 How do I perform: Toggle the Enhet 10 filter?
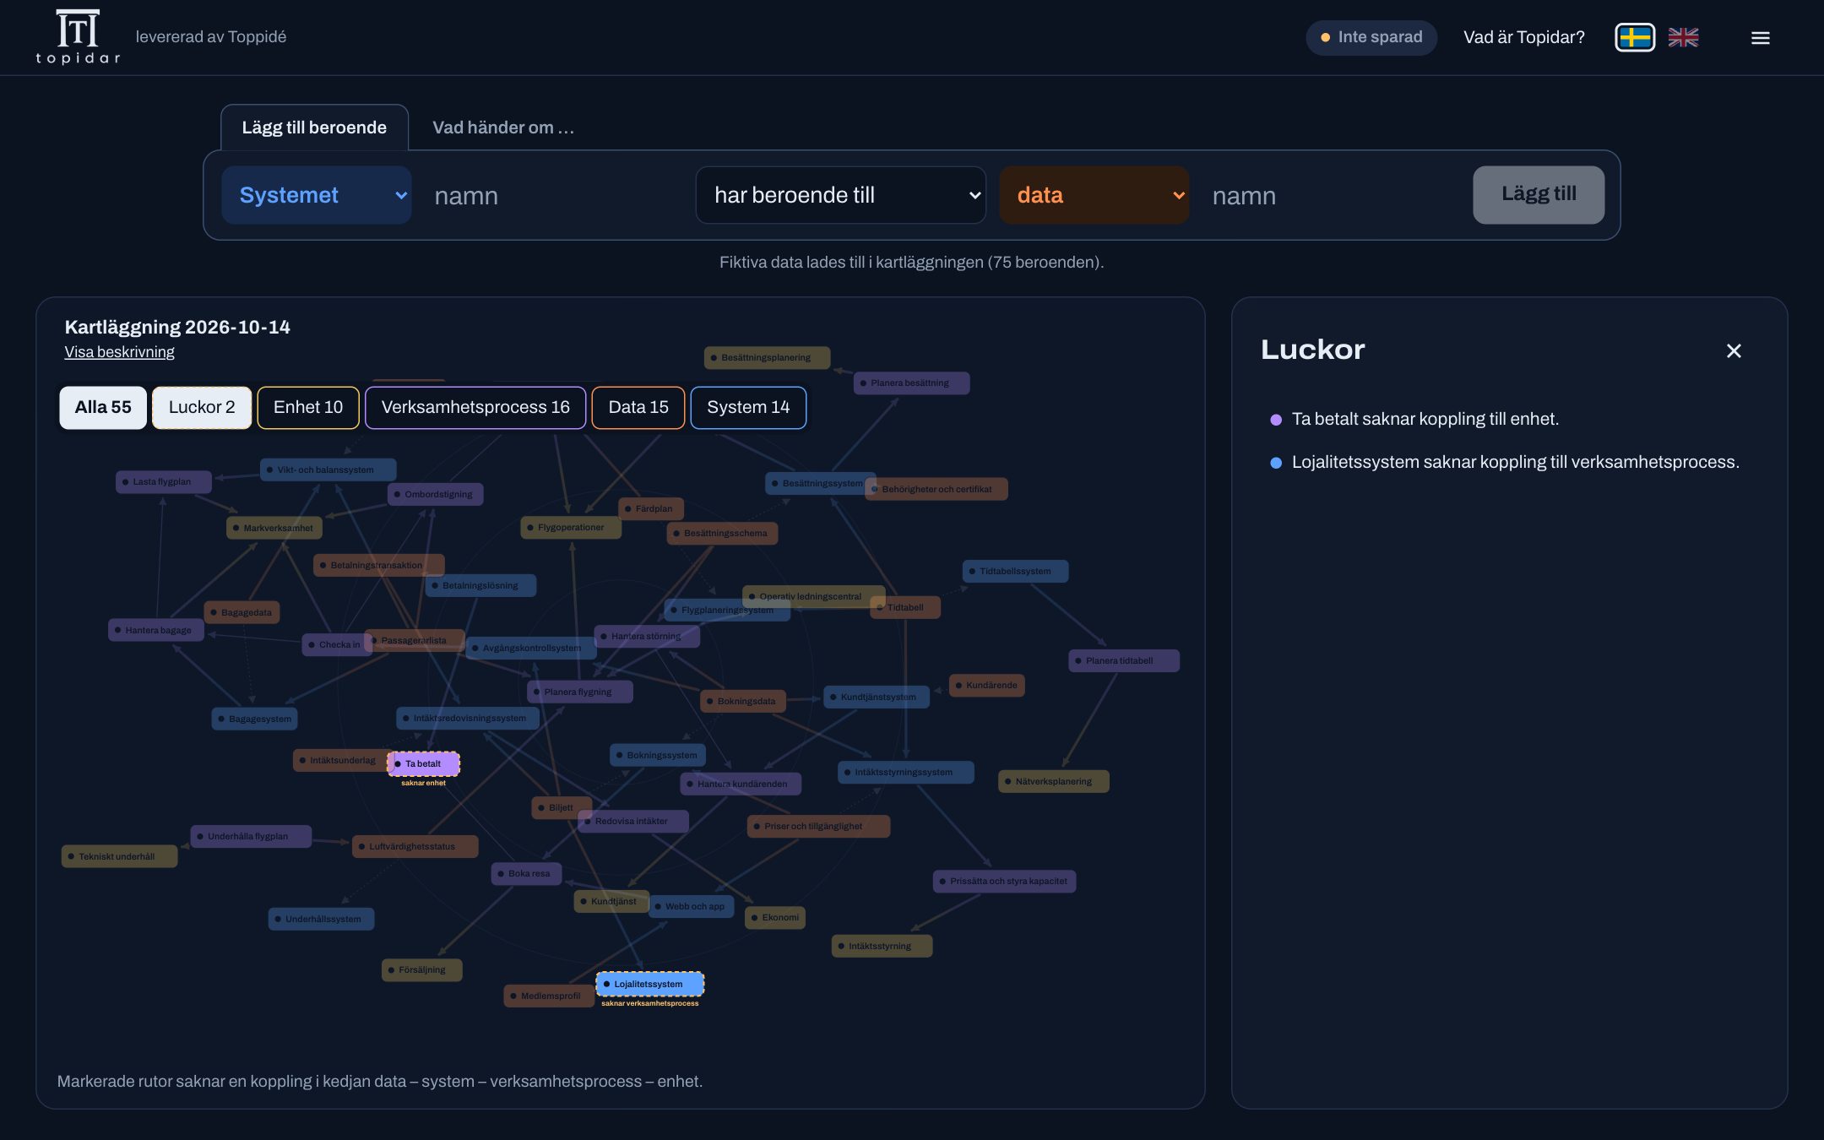point(308,408)
